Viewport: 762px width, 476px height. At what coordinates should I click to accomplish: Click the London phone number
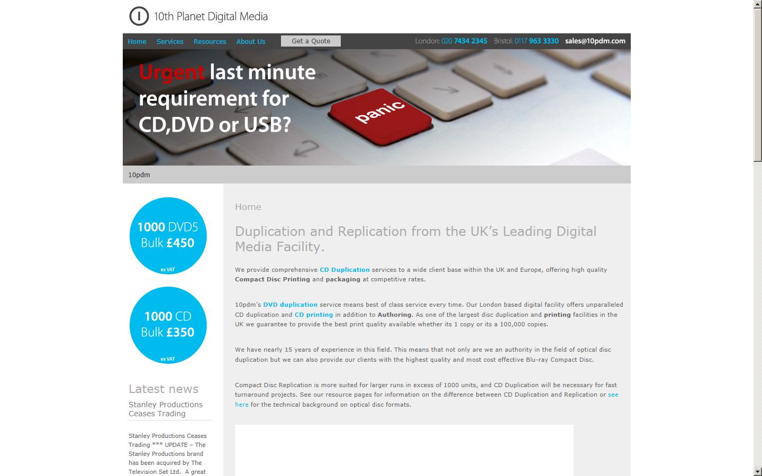(464, 41)
